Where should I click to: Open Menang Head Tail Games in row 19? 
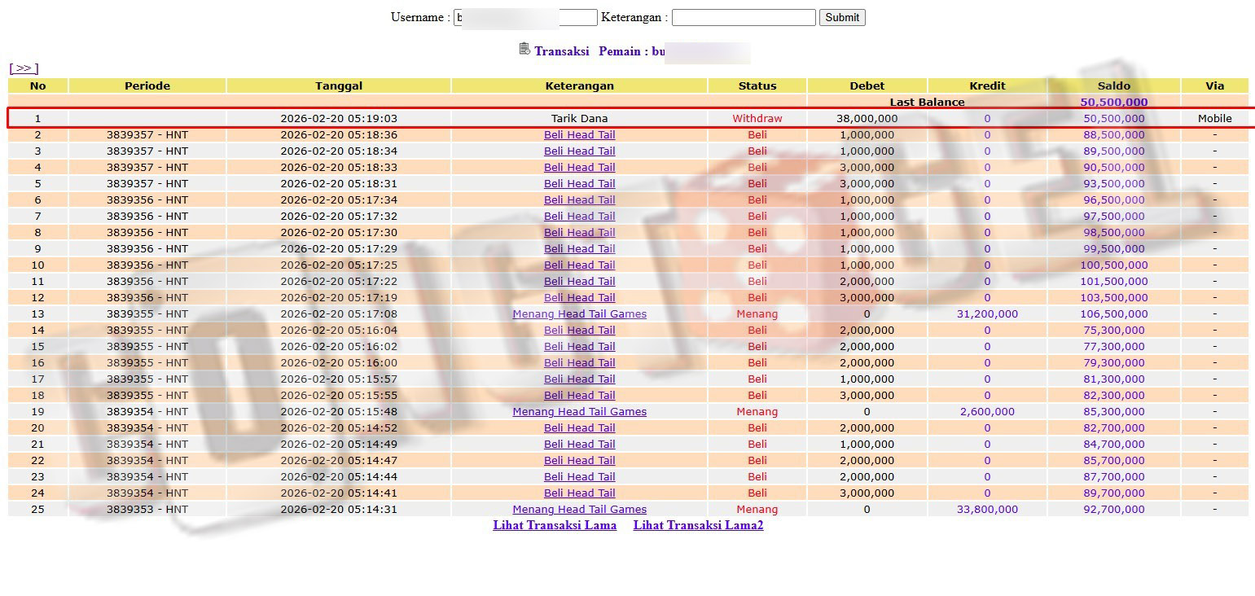579,411
